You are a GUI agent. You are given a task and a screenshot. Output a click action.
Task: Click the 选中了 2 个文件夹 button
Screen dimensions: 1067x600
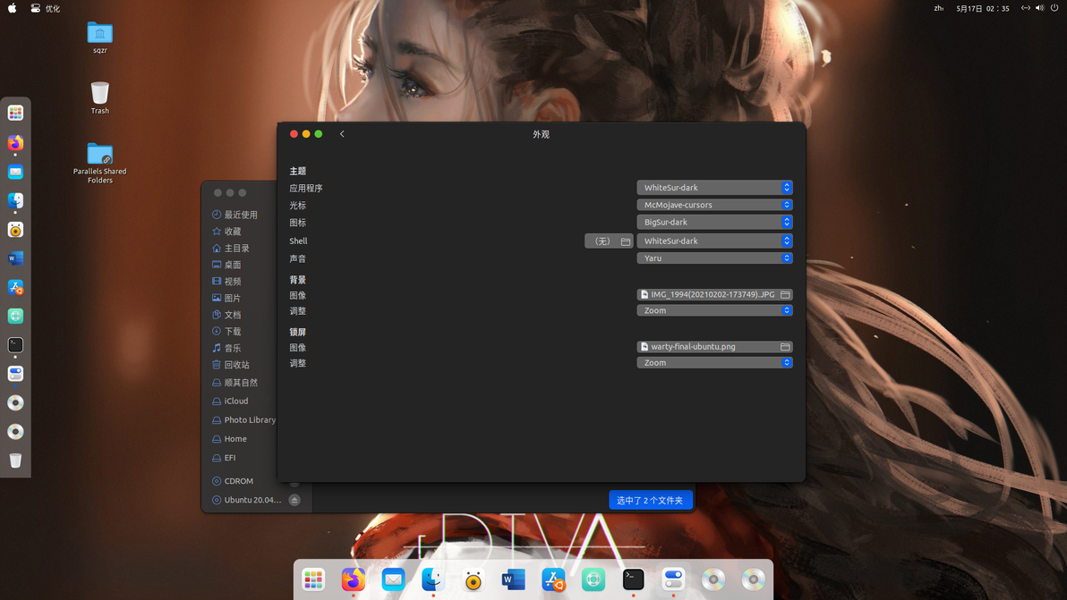[x=650, y=500]
